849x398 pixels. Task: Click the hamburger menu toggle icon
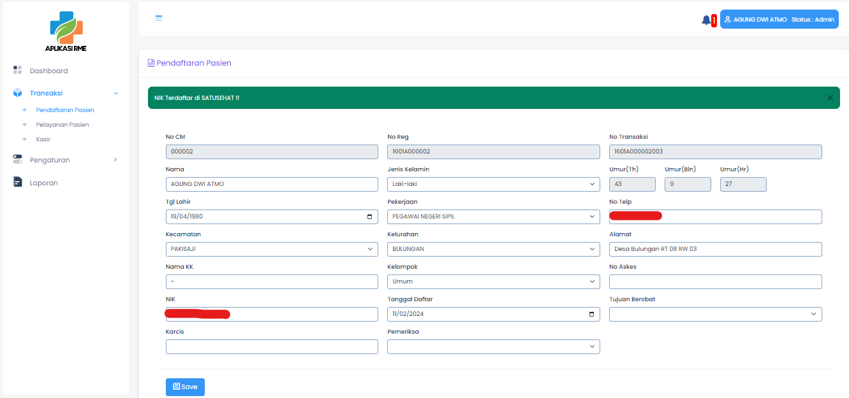(x=159, y=18)
